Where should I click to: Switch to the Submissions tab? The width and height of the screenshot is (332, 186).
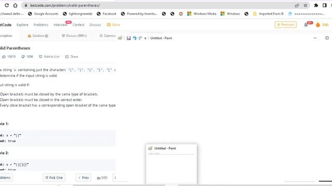pos(107,36)
